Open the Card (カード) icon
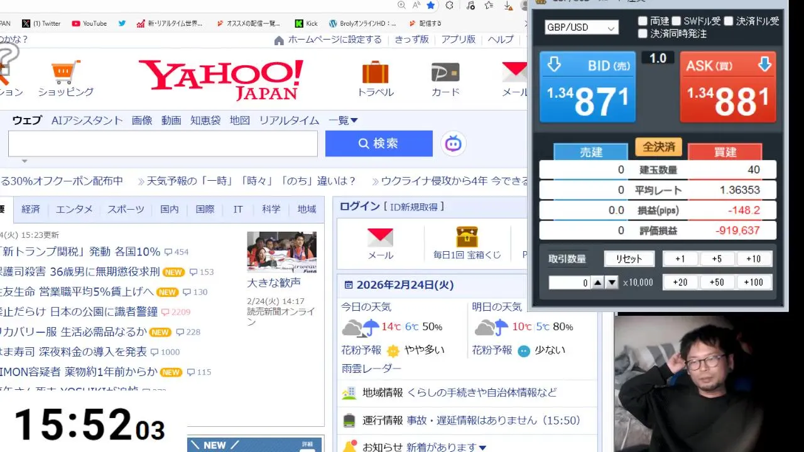This screenshot has width=804, height=452. tap(445, 72)
